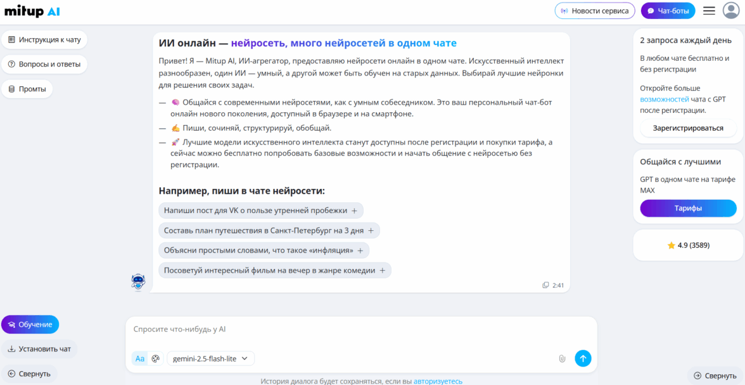Add the comedy film recommendation prompt
This screenshot has width=745, height=385.
click(275, 270)
